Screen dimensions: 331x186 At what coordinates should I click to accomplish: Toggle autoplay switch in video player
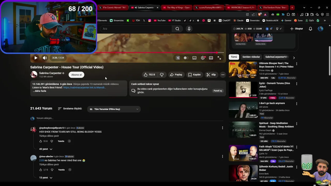pyautogui.click(x=185, y=58)
